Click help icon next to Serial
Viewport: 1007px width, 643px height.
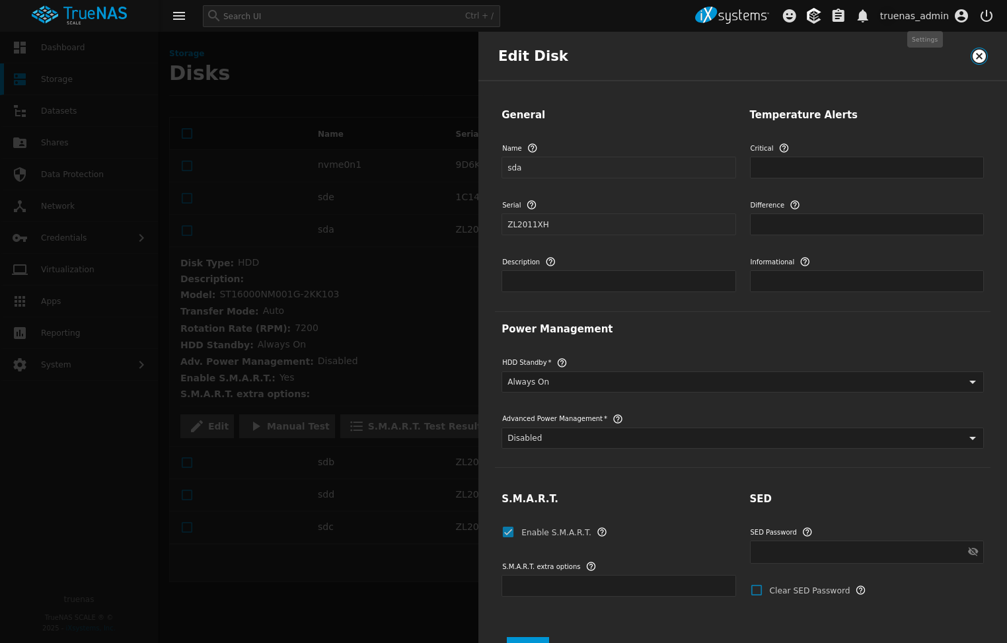(x=531, y=205)
